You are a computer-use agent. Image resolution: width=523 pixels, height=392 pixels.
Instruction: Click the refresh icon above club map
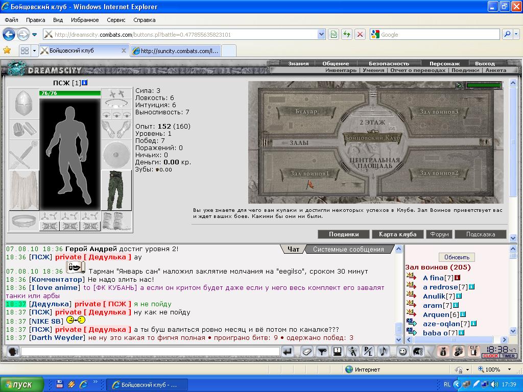pos(459,86)
